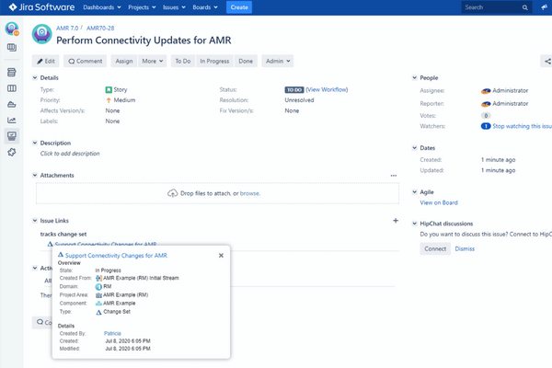This screenshot has height=368, width=552.
Task: Collapse the HipChat discussions section
Action: point(414,224)
